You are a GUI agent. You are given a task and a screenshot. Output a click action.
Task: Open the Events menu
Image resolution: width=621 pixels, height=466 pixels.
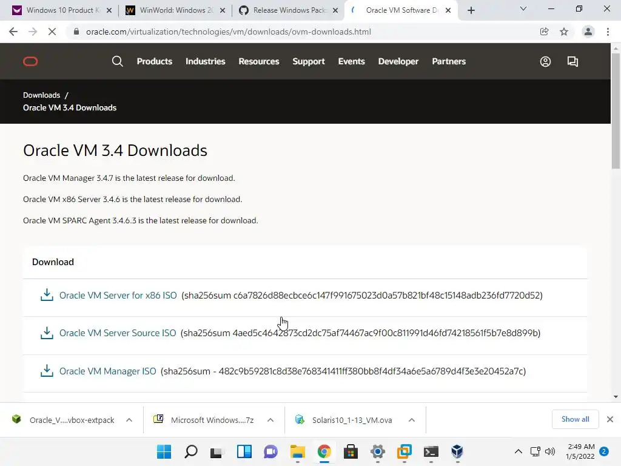tap(351, 61)
